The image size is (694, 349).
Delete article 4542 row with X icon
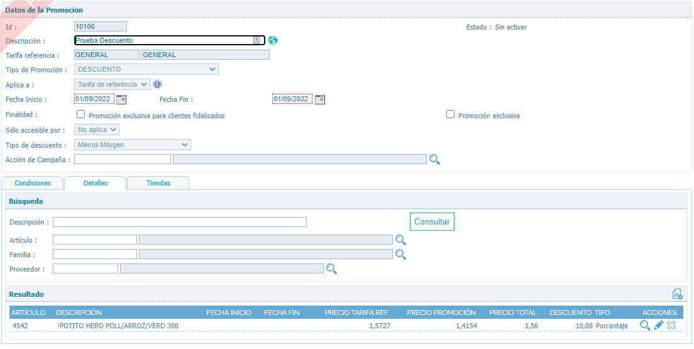[671, 325]
